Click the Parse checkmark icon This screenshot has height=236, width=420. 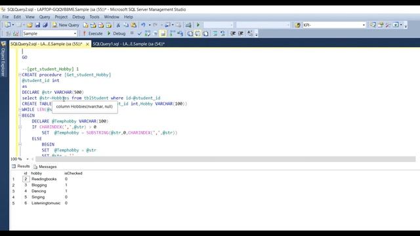[x=139, y=33]
